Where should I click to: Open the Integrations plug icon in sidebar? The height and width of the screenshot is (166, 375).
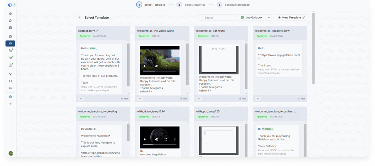point(10,74)
